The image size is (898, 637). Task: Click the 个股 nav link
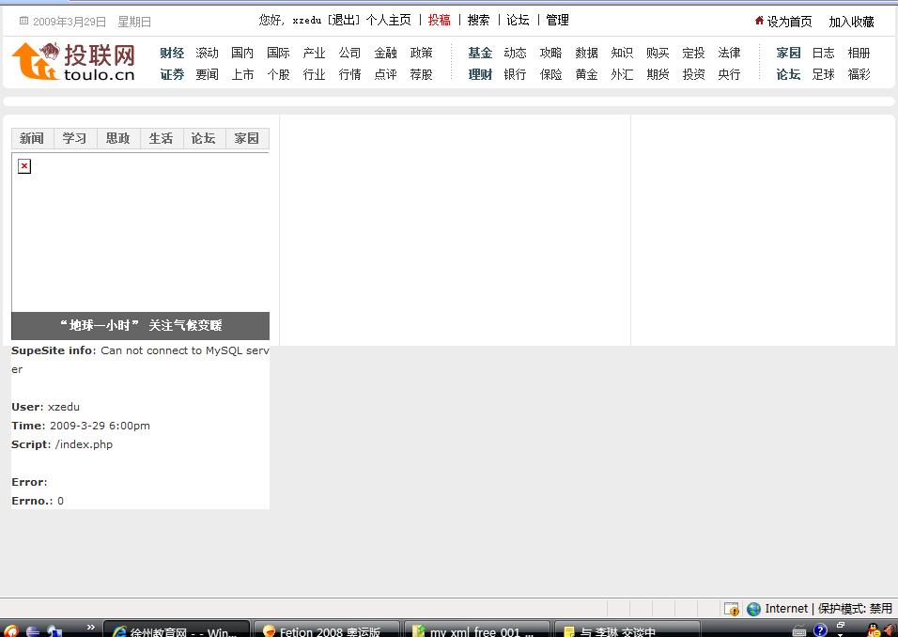[278, 74]
